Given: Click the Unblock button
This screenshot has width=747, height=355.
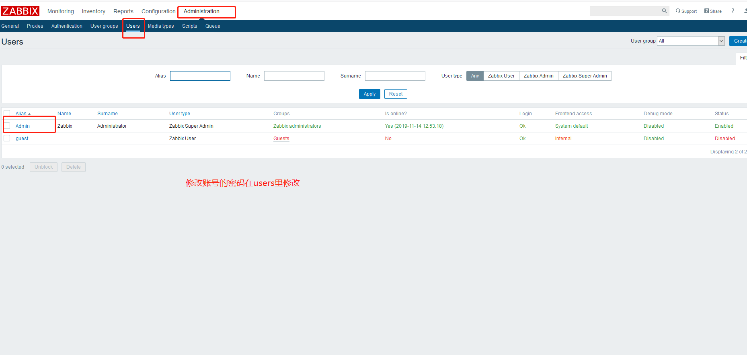Looking at the screenshot, I should click(43, 167).
